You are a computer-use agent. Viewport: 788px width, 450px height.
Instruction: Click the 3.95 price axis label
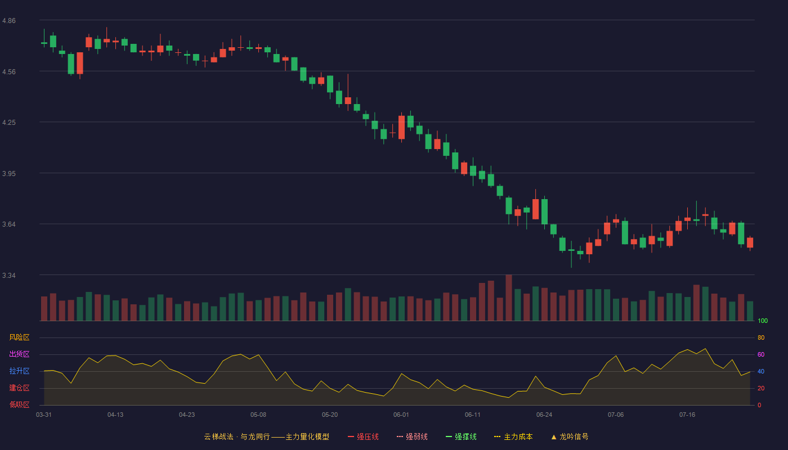tap(9, 174)
